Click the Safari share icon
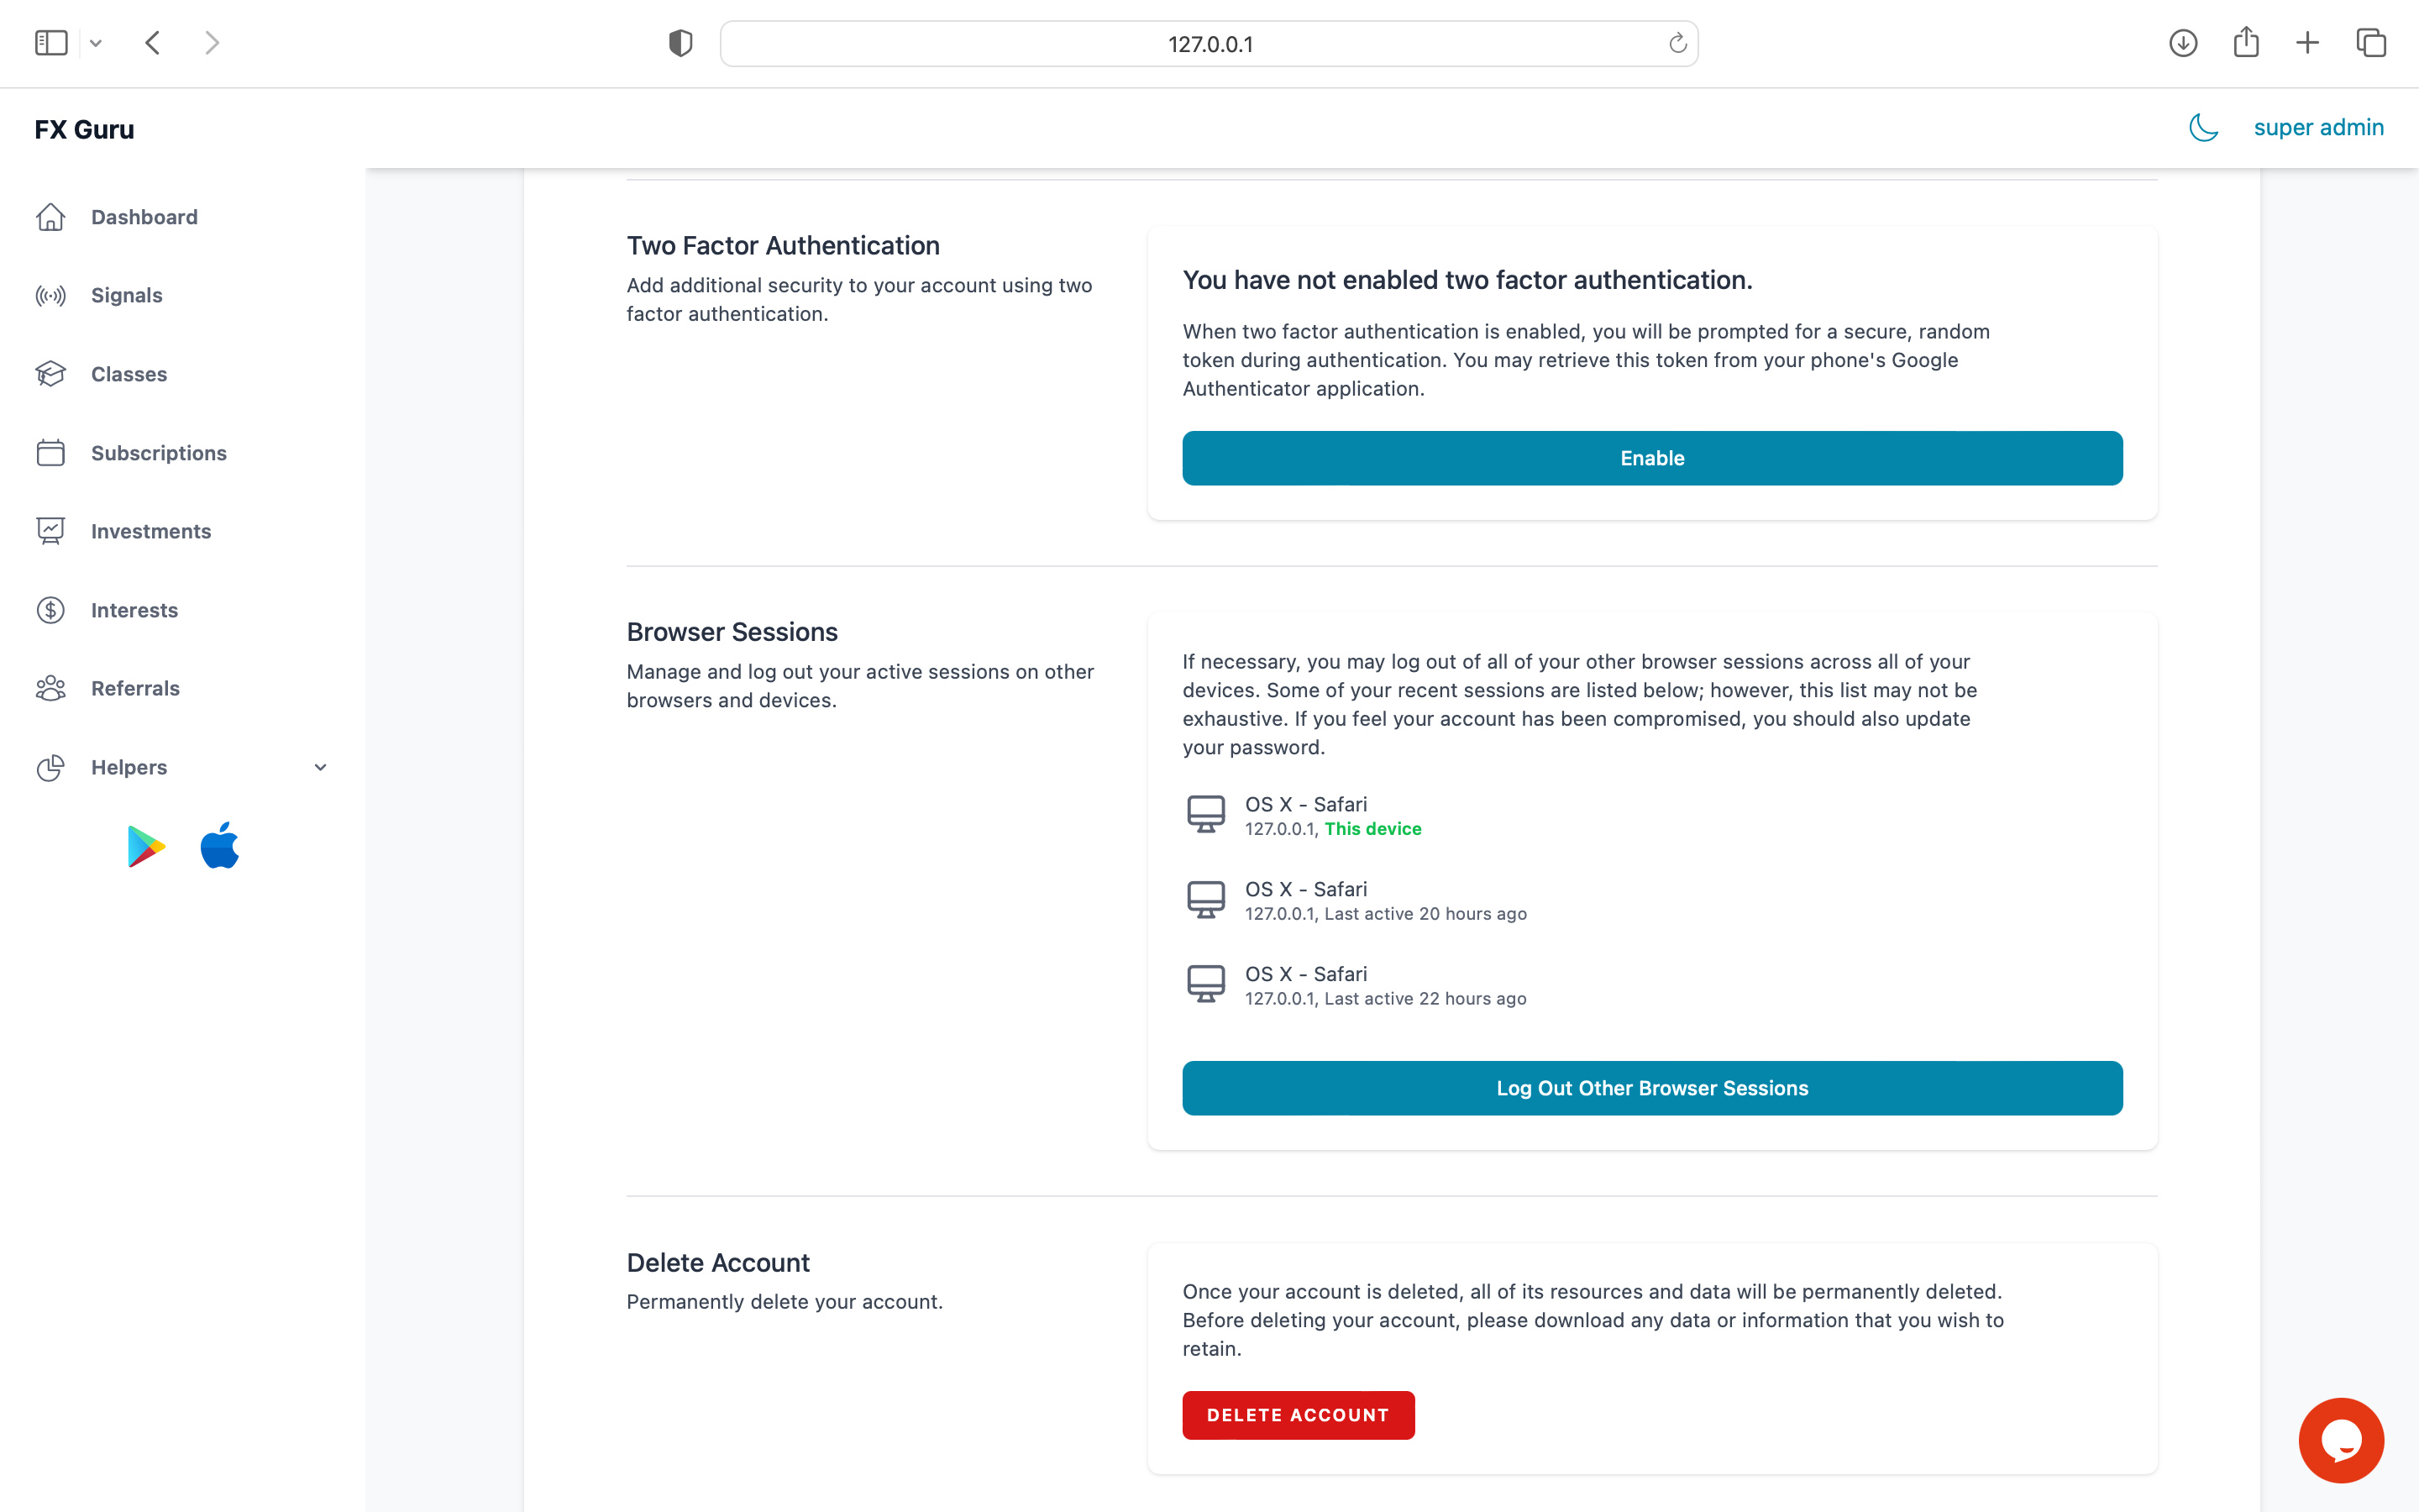Screen dimensions: 2419x1512 [x=2246, y=43]
